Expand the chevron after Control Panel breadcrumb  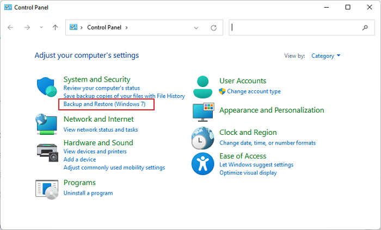pos(127,28)
